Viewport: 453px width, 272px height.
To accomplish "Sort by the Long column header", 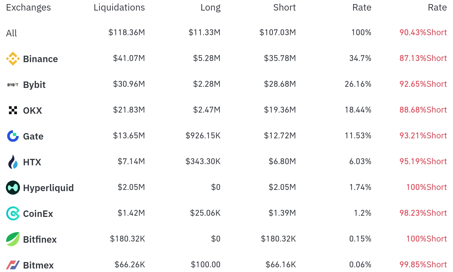I will coord(210,8).
